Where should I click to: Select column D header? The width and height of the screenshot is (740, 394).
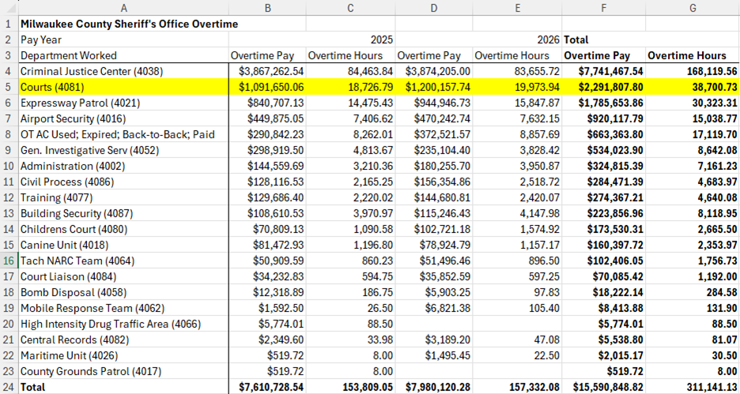pyautogui.click(x=434, y=8)
